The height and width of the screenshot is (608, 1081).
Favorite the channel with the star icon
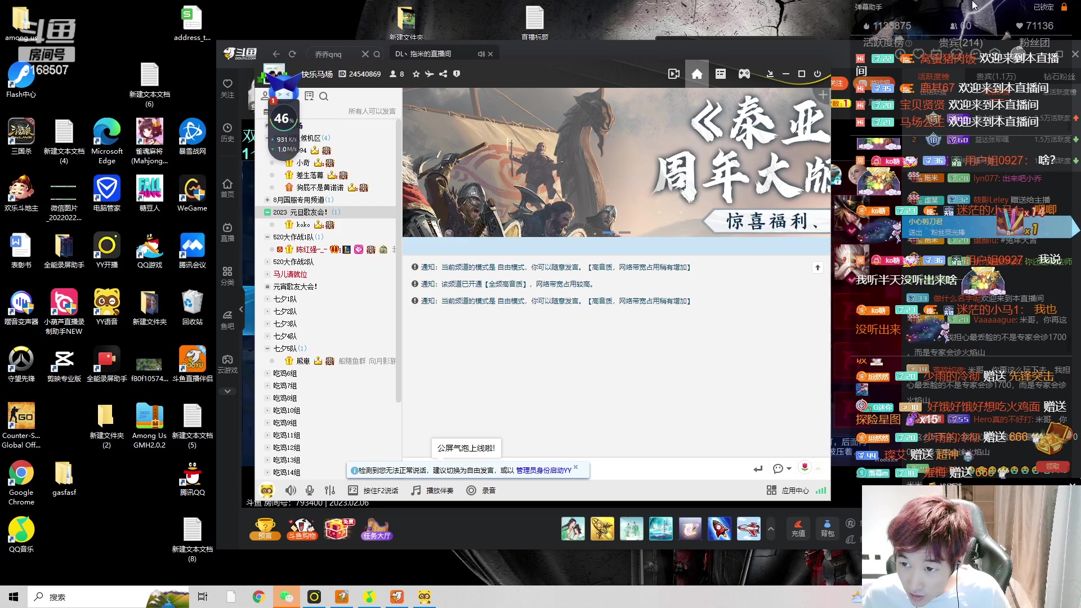416,74
